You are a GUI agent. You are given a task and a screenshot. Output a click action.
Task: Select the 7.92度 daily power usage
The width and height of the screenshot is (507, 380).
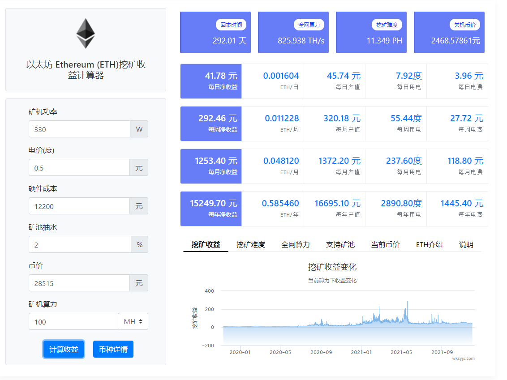point(409,76)
